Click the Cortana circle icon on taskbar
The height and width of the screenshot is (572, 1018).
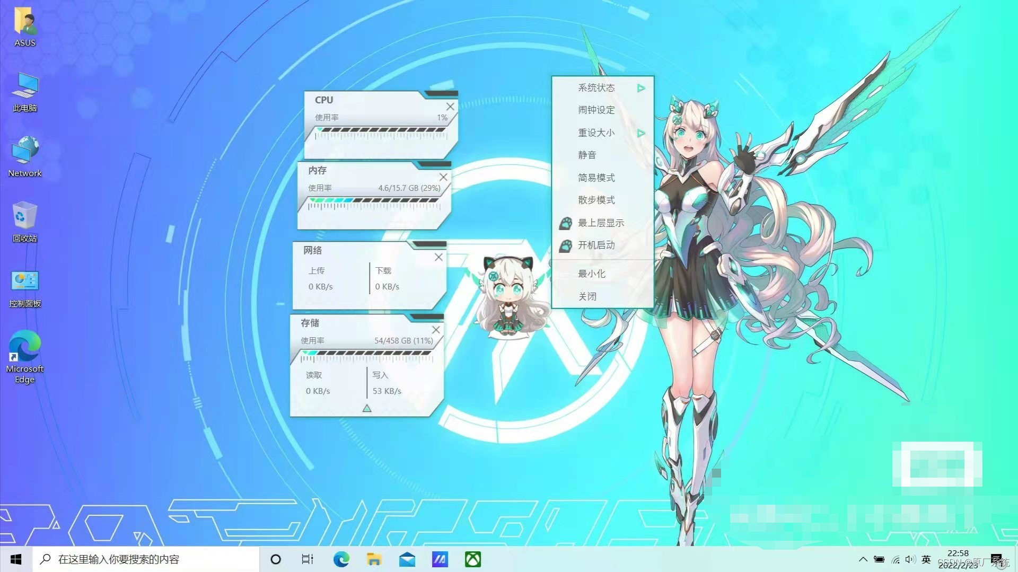[276, 559]
